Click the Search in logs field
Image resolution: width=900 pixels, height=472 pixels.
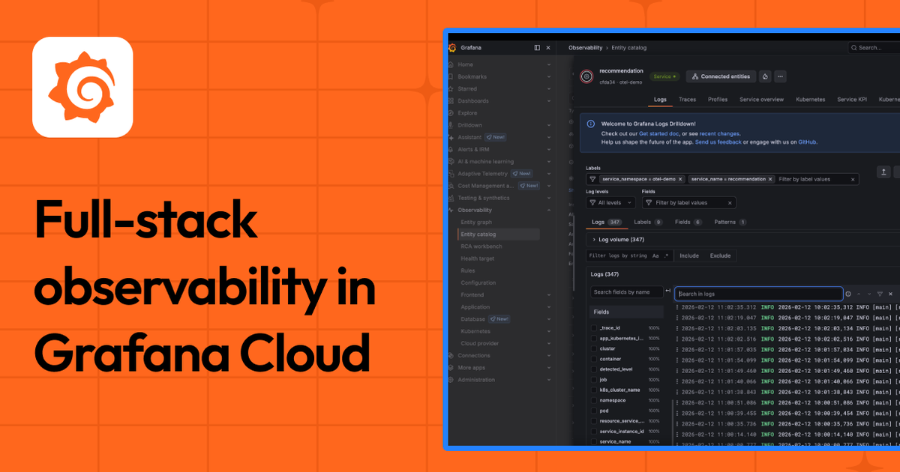[758, 294]
